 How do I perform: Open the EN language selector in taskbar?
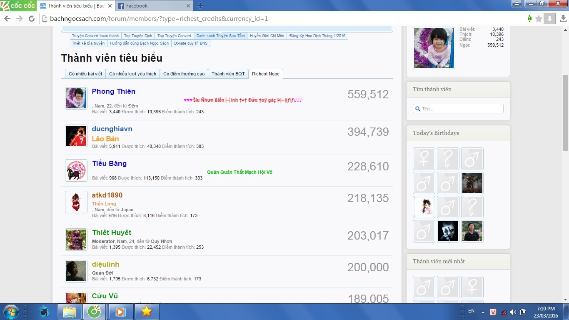471,311
